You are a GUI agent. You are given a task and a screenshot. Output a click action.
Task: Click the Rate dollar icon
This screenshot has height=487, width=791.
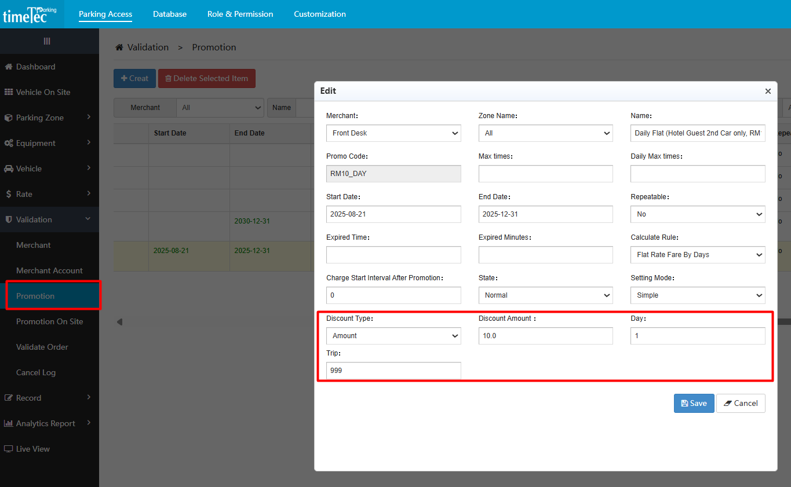(x=9, y=194)
